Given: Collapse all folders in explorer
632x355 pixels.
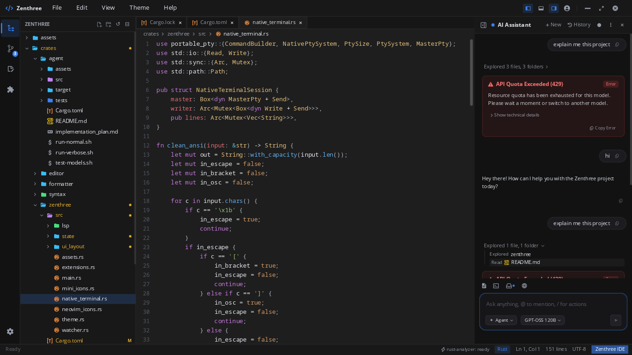Looking at the screenshot, I should point(127,24).
